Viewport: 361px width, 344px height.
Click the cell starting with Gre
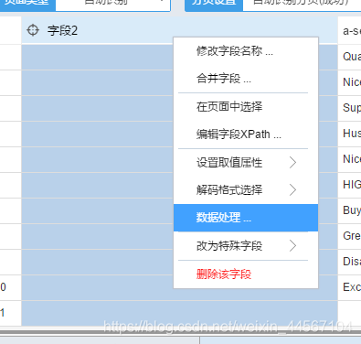point(349,236)
